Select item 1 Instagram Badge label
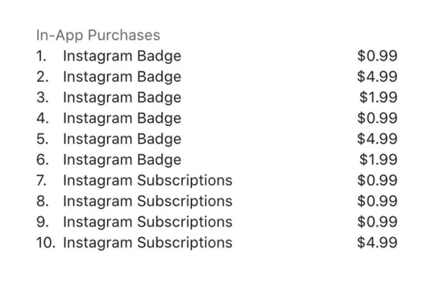The width and height of the screenshot is (434, 282). click(122, 57)
